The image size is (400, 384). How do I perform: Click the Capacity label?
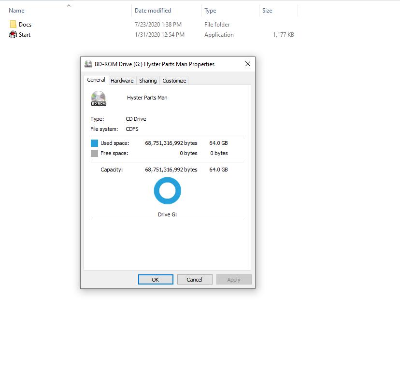point(112,170)
